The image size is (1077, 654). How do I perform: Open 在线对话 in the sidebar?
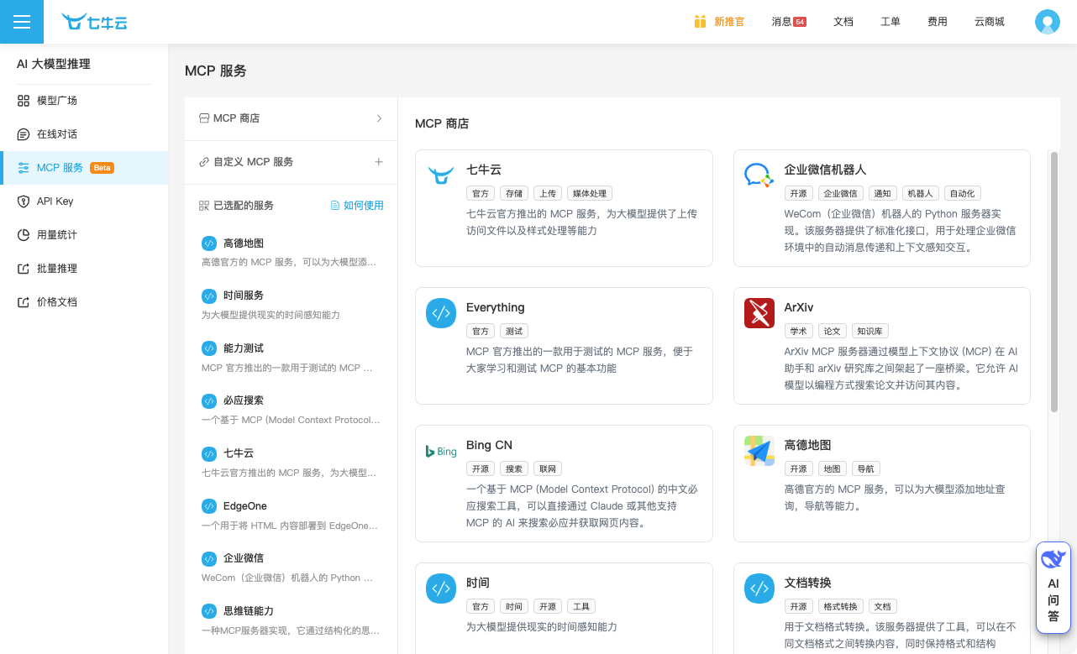pos(84,134)
